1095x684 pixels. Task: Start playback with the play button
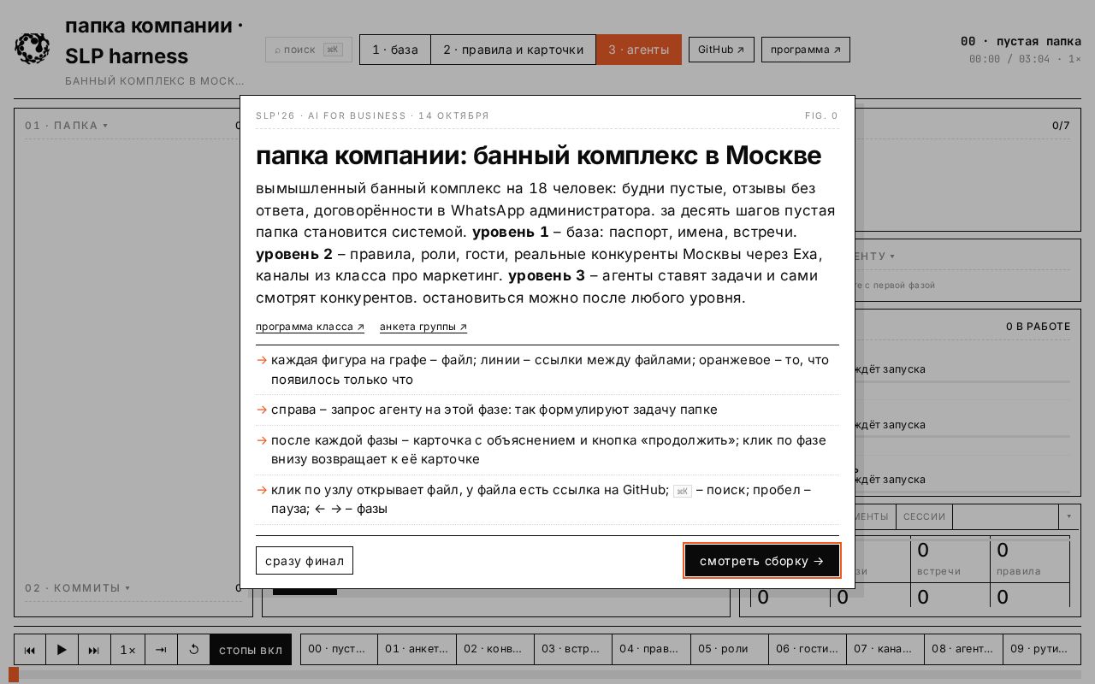62,650
